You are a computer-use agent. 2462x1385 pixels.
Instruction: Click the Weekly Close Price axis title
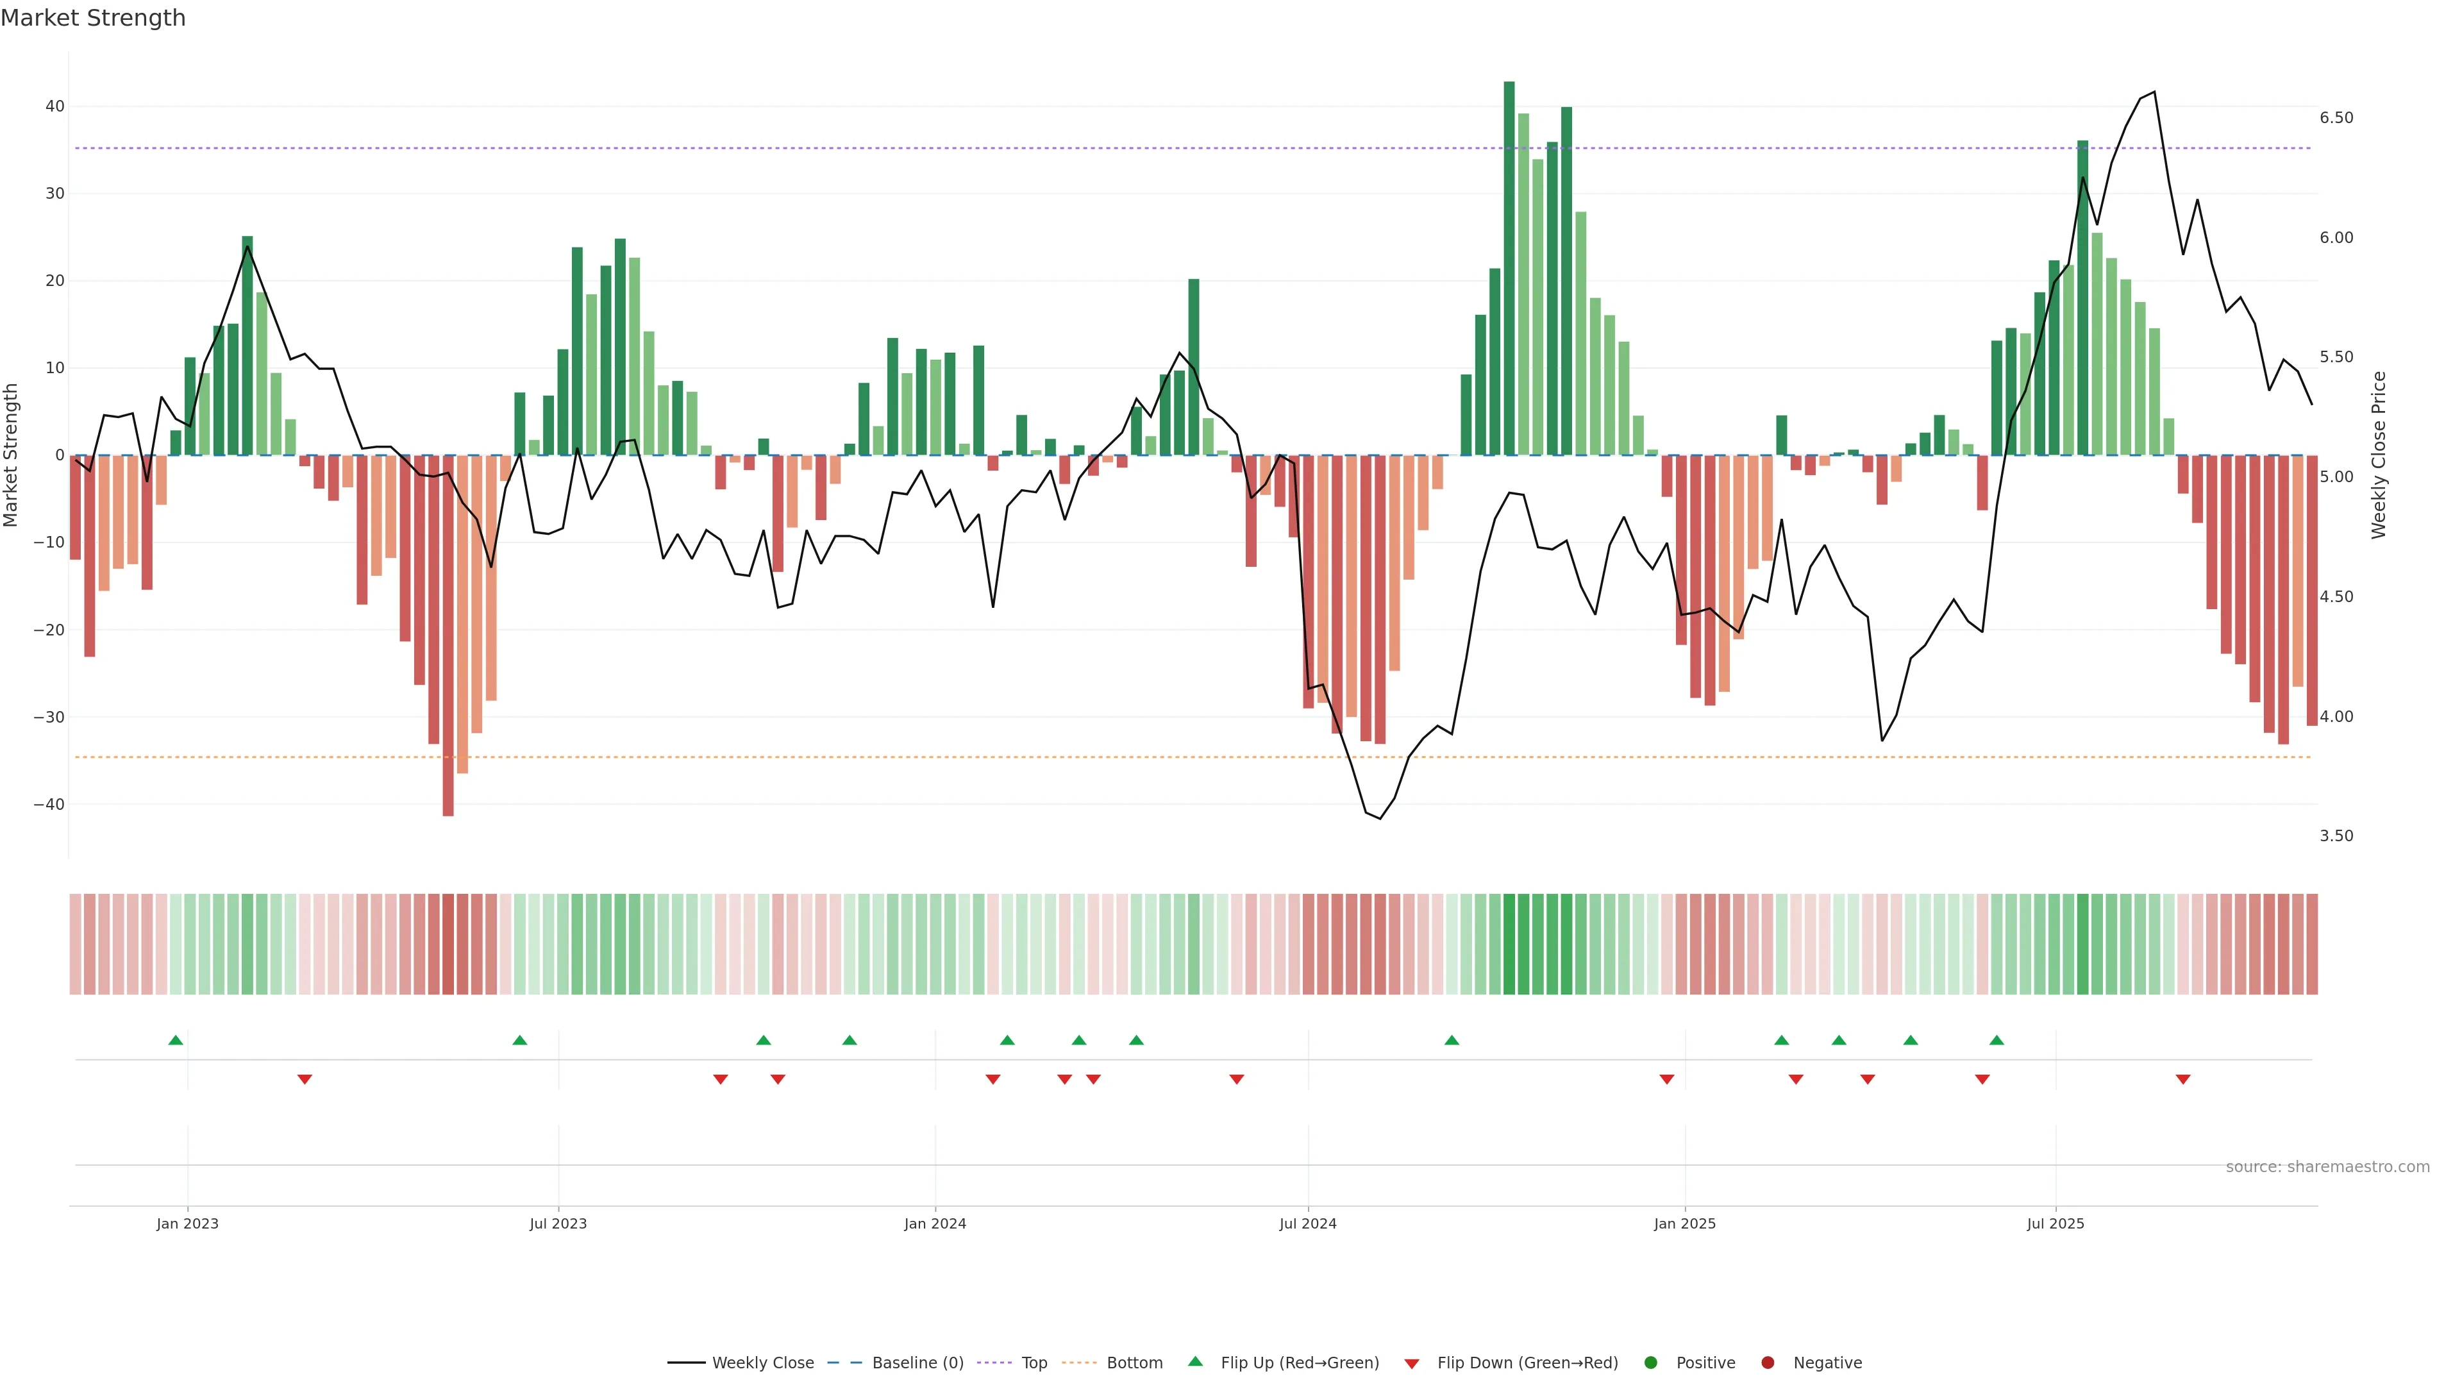pos(2379,455)
